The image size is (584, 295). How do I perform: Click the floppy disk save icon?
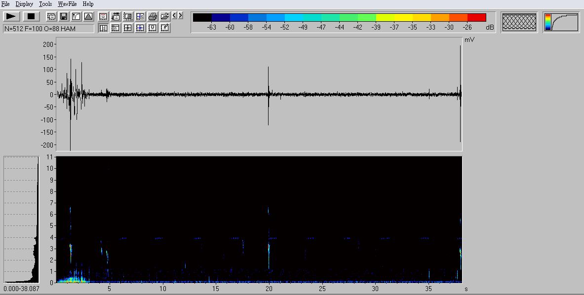tap(64, 16)
